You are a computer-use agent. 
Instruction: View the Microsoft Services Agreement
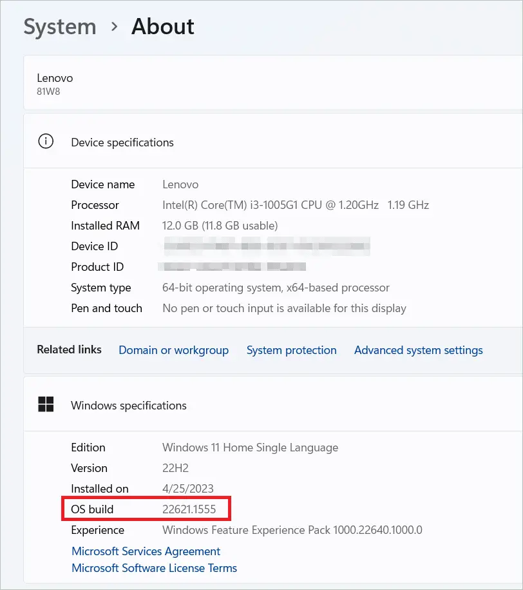coord(146,551)
